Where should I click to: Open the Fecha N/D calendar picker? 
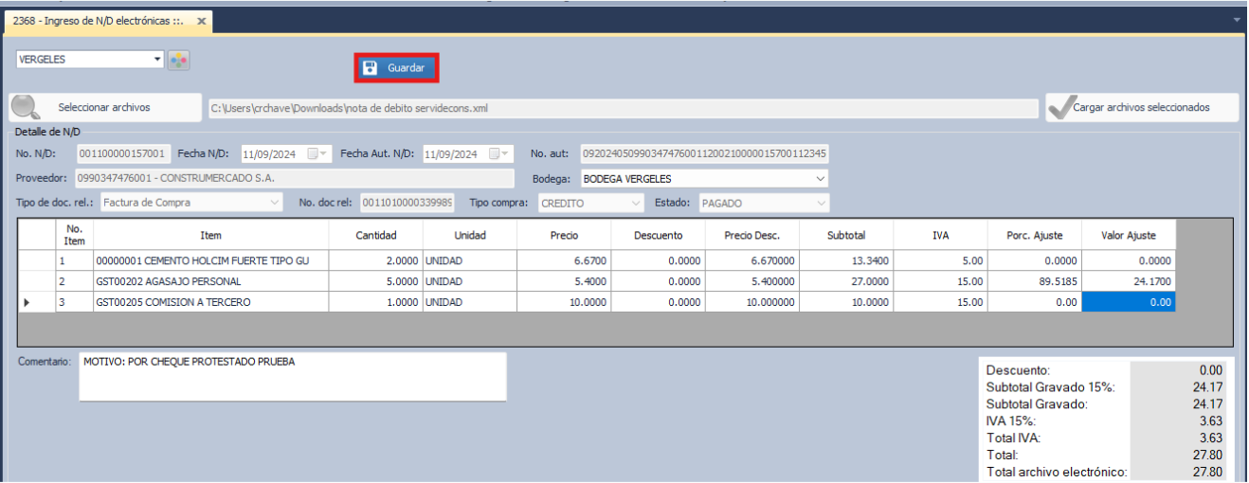(x=317, y=153)
